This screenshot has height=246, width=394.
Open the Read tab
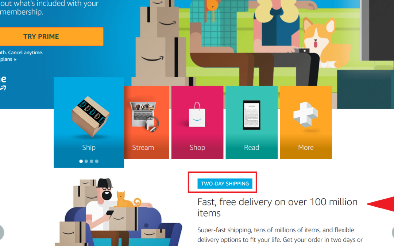(x=251, y=147)
